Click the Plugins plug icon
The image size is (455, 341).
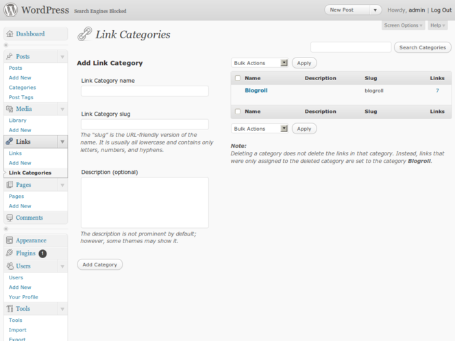coord(10,253)
